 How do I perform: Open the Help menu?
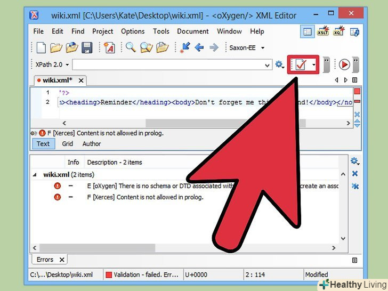coord(257,31)
